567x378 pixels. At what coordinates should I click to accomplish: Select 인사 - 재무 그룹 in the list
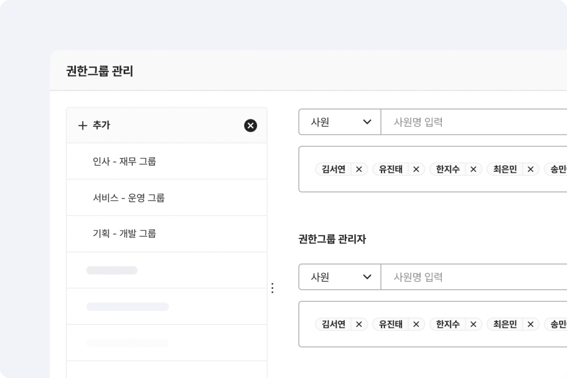click(x=125, y=162)
